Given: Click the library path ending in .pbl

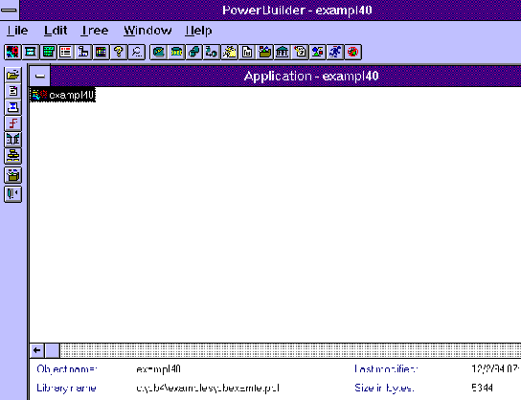Looking at the screenshot, I should [208, 388].
